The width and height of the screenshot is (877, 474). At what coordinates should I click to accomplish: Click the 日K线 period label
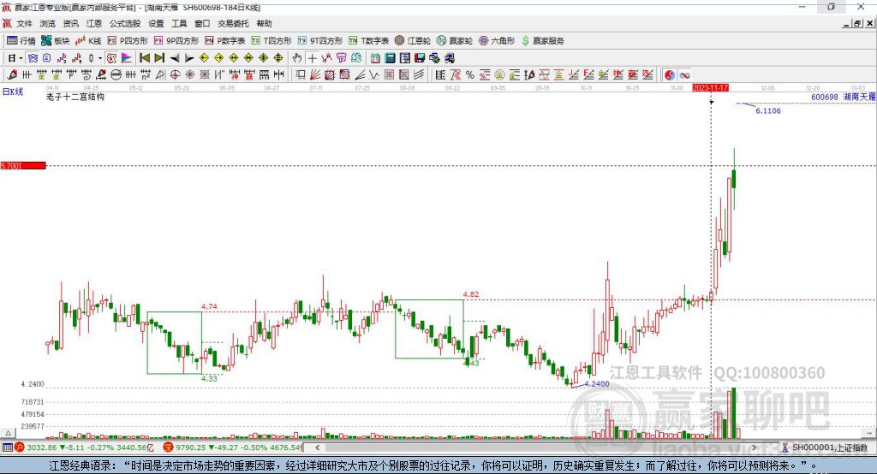(12, 92)
